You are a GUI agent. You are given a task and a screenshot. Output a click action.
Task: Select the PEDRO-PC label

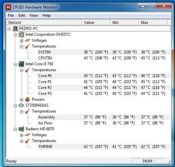click(x=29, y=29)
